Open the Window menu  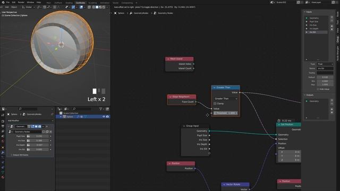[x=30, y=2]
